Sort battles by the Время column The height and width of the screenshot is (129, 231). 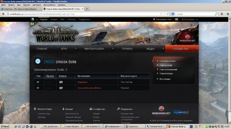click(x=50, y=76)
